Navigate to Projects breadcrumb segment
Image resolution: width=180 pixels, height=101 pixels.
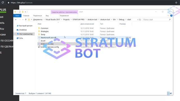(66, 20)
